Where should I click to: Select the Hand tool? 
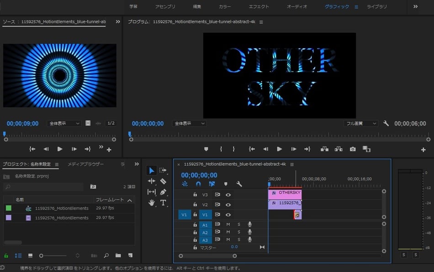[x=152, y=203]
